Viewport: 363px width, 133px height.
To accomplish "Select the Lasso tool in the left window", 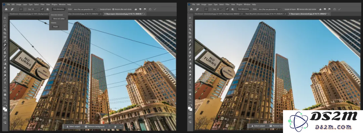I will pyautogui.click(x=5, y=26).
